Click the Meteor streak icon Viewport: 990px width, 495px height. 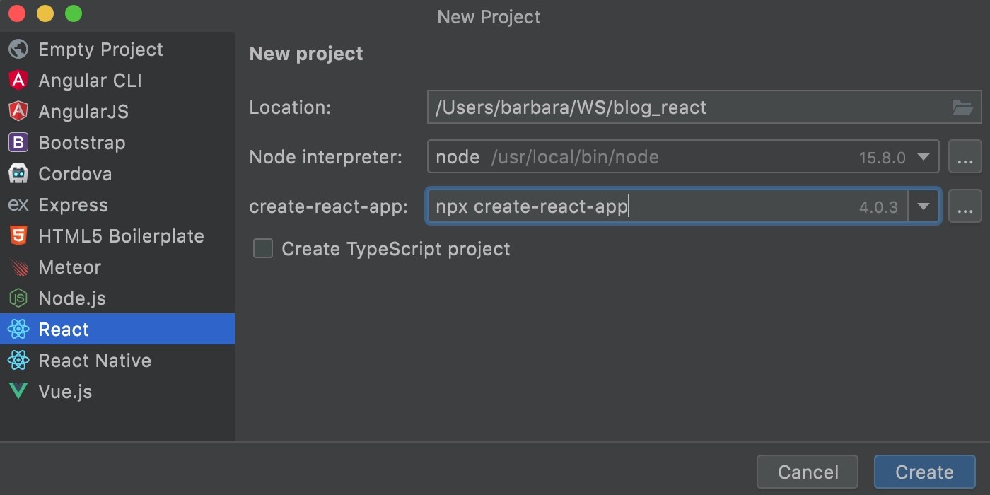18,267
